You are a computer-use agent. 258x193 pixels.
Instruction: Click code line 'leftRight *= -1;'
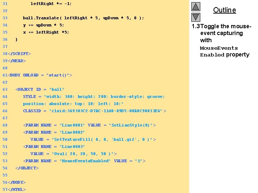coord(51,4)
